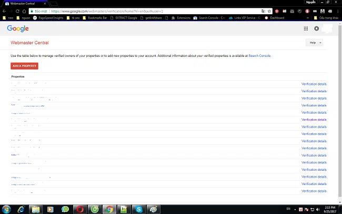Open the Search Console link

tap(259, 56)
